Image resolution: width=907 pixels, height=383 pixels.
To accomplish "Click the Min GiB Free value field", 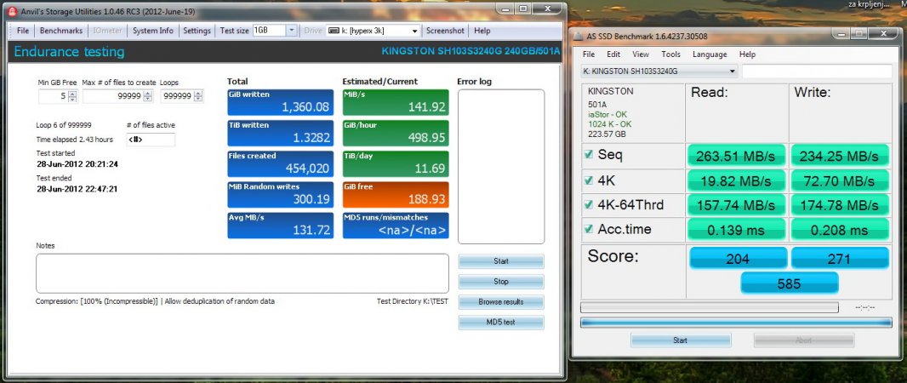I will (54, 97).
